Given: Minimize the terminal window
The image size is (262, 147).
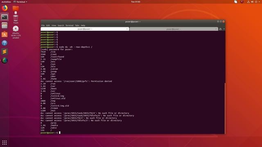Looking at the screenshot, I should pyautogui.click(x=218, y=22).
